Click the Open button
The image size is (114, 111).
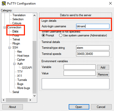coord(79,107)
